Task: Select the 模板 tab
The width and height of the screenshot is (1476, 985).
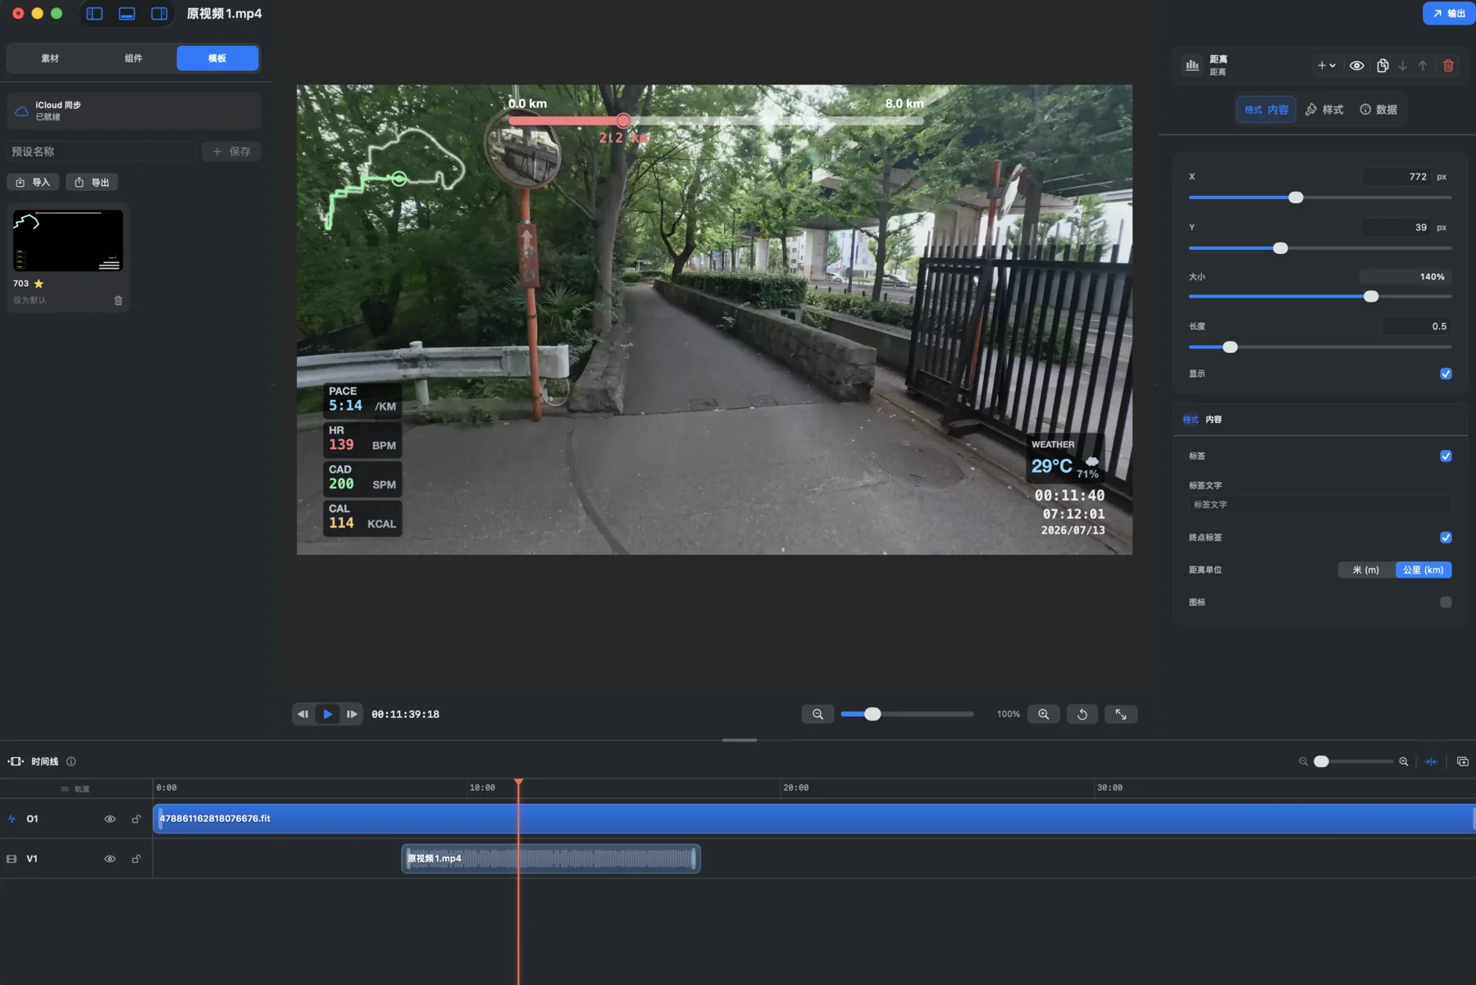Action: pos(217,58)
